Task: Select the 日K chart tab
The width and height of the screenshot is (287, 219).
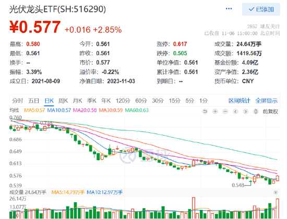Action: click(49, 101)
